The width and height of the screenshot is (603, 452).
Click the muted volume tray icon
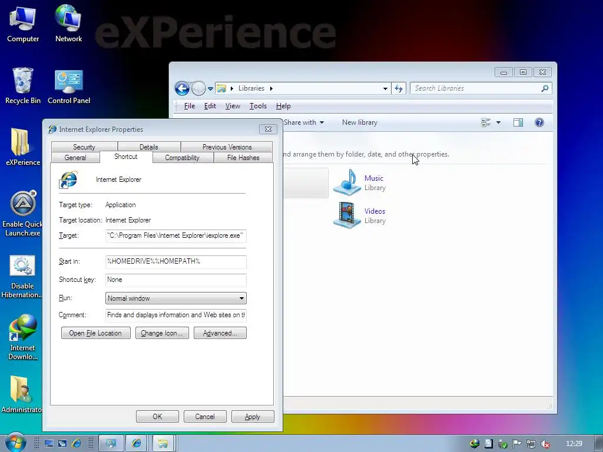[x=545, y=444]
